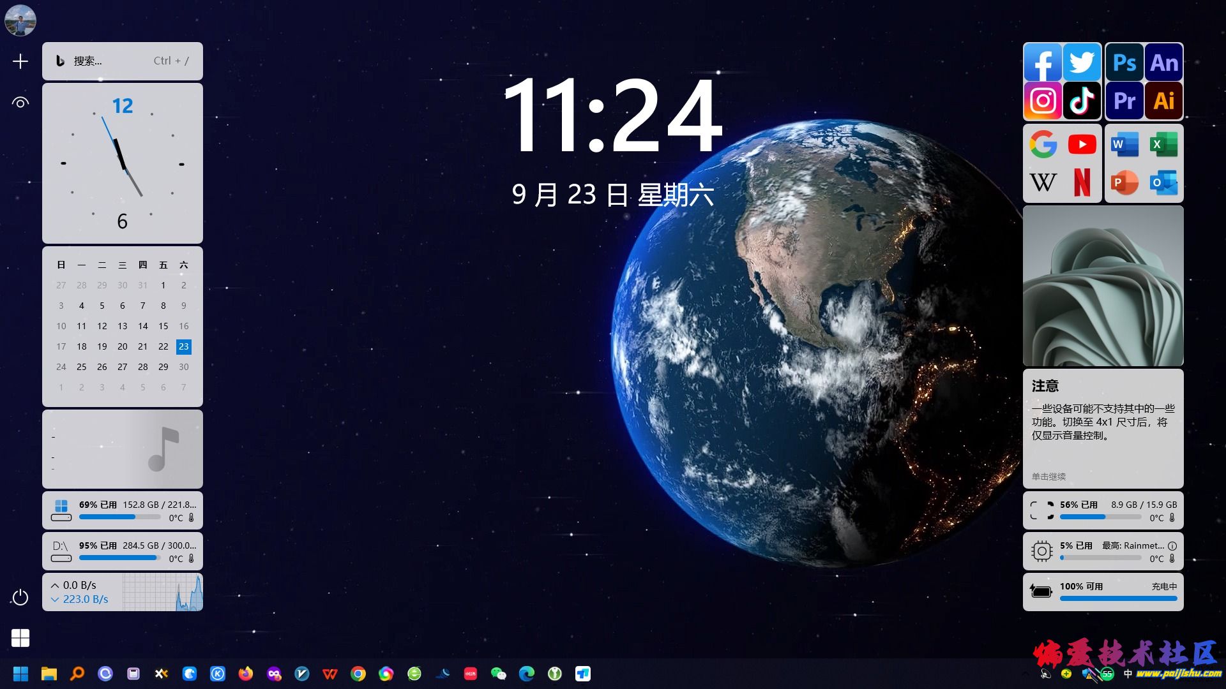Click '单击继续' to continue in notice
1226x689 pixels.
[x=1048, y=477]
